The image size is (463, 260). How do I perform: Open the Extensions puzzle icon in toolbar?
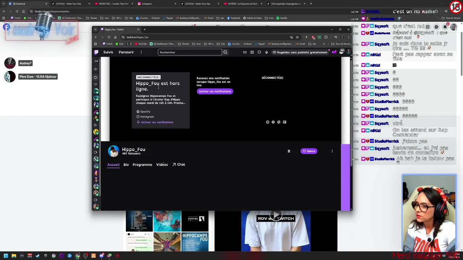(x=326, y=37)
